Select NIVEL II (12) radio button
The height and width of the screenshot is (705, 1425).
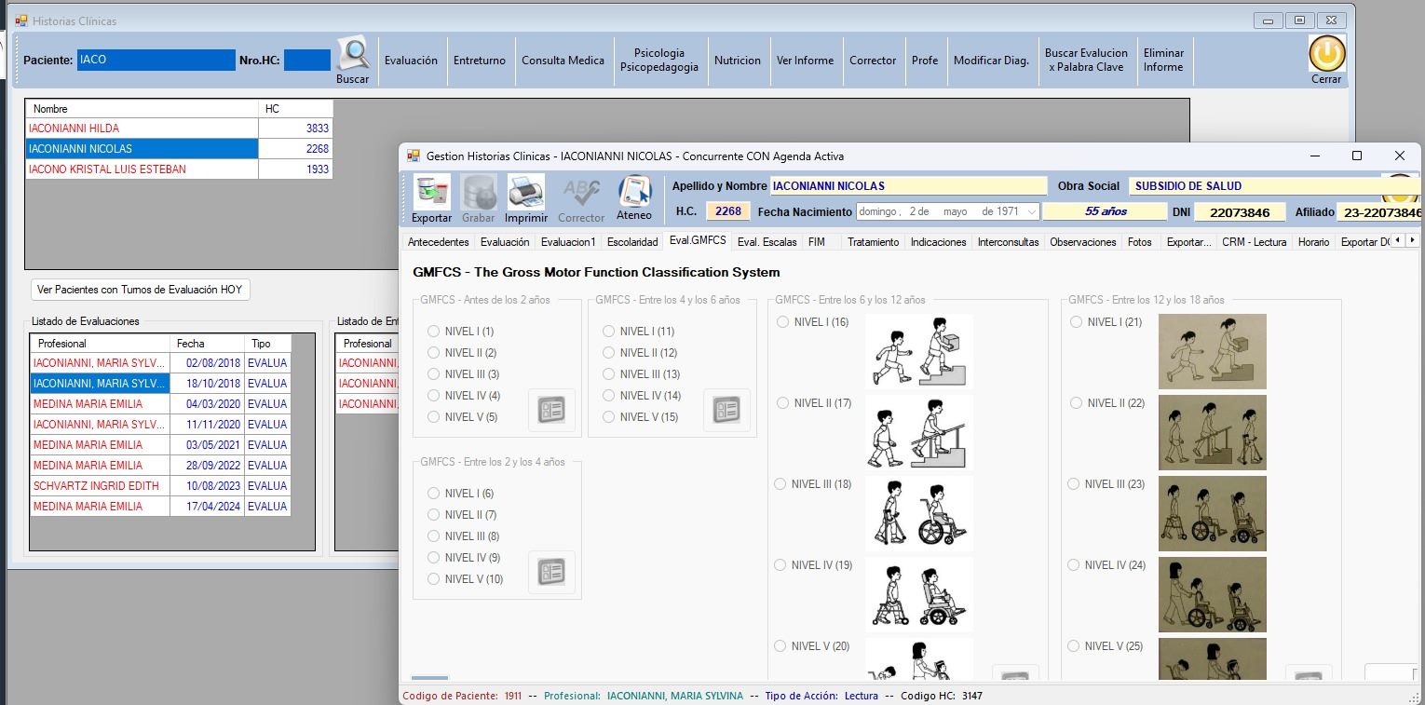pyautogui.click(x=608, y=353)
